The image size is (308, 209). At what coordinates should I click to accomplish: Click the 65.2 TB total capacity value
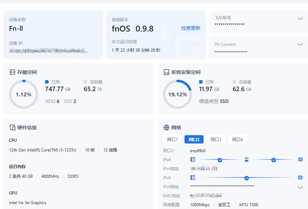(93, 89)
